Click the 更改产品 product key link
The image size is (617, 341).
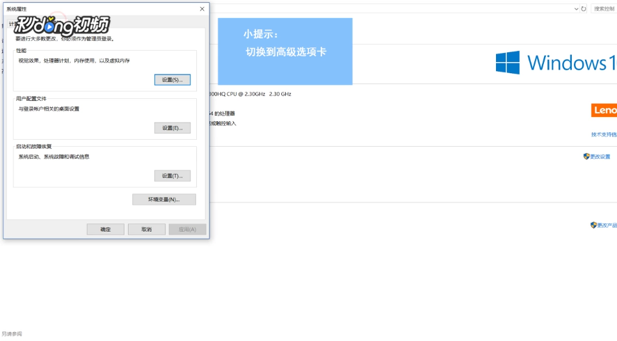click(x=607, y=225)
